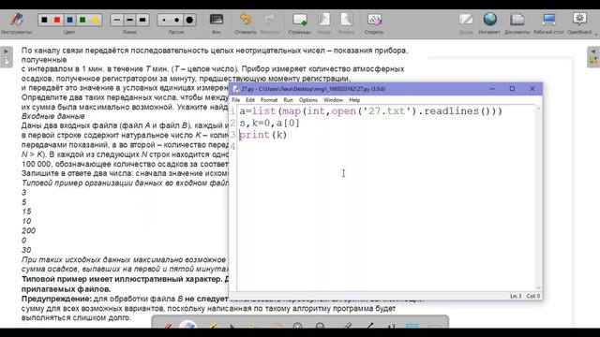Pick the large eraser size
Screen dimensions: 600x337
[189, 20]
